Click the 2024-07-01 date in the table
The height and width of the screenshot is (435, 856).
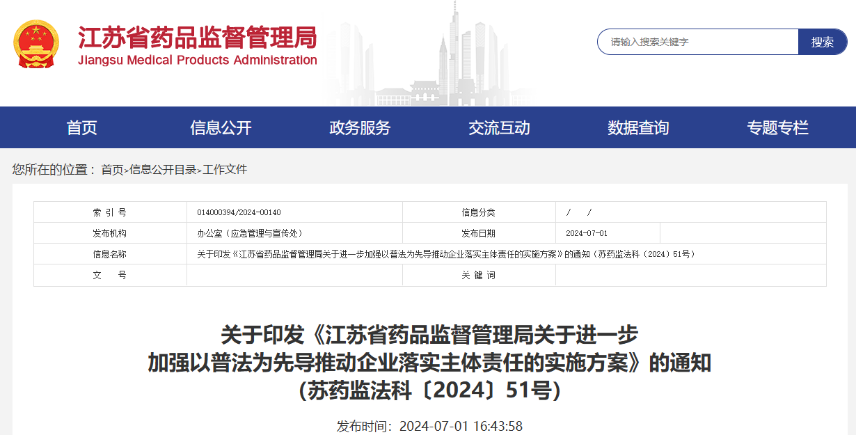(587, 233)
